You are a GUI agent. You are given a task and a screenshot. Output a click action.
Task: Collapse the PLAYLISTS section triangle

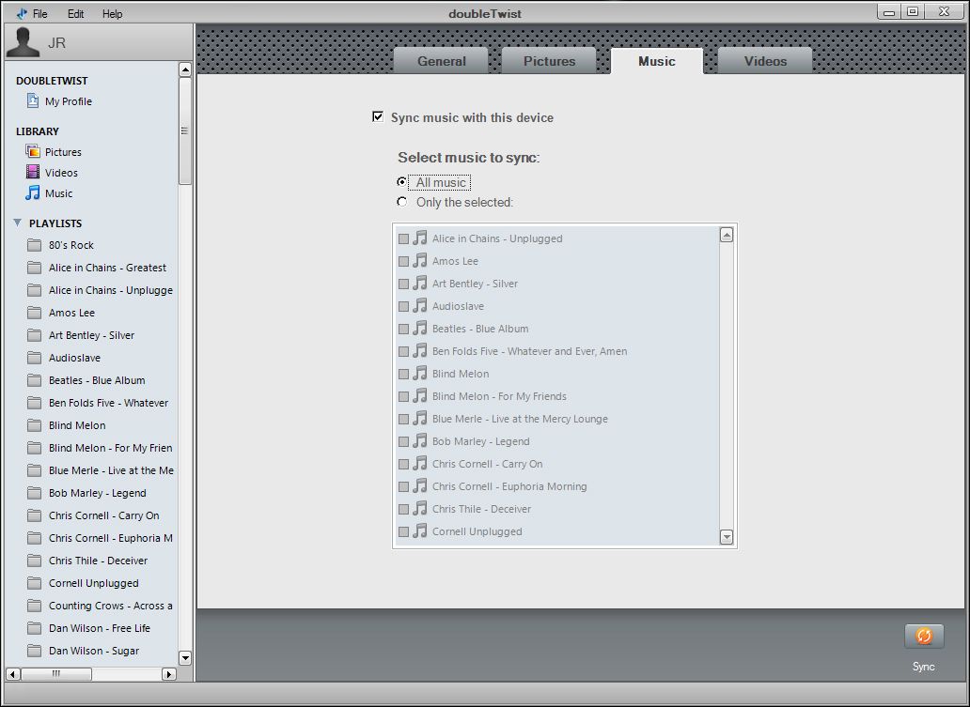pos(17,223)
